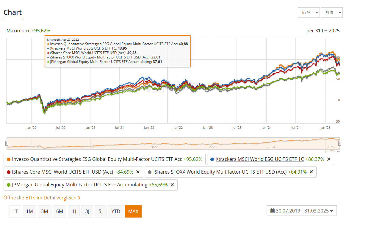Select the 1T time range
Screen dimensions: 374x230
15,211
